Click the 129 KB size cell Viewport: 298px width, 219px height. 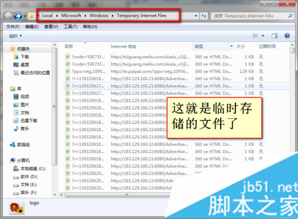pyautogui.click(x=247, y=71)
